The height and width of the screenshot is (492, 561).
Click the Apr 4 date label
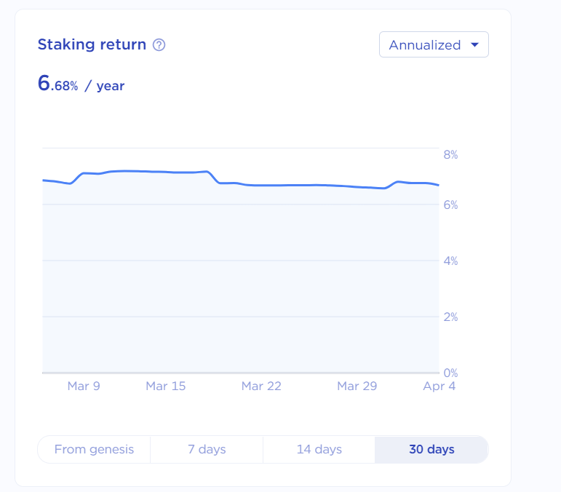(439, 386)
